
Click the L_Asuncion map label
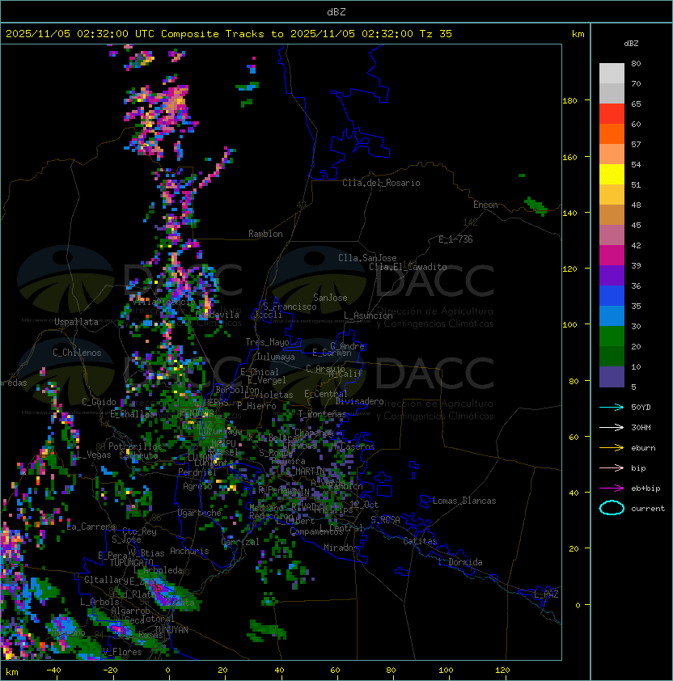(x=368, y=315)
